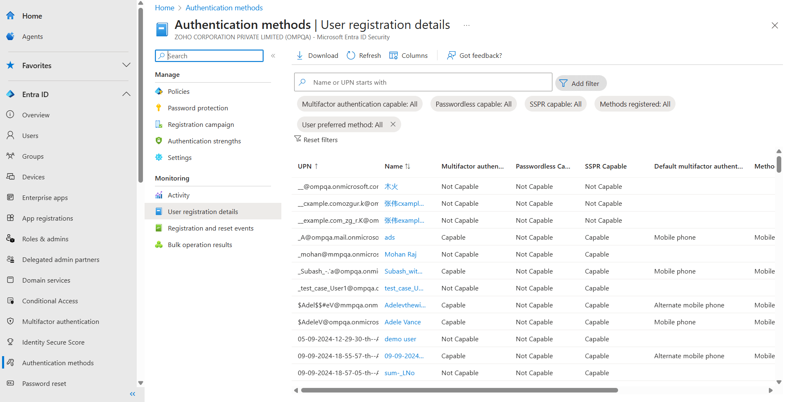The image size is (792, 402).
Task: Collapse the resource menu with double chevron
Action: tap(273, 56)
